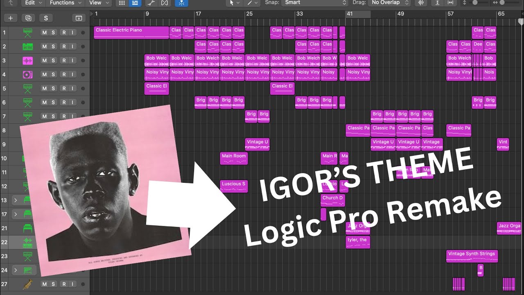Select the Vintage Synth Strings region
This screenshot has height=295, width=524.
click(472, 256)
